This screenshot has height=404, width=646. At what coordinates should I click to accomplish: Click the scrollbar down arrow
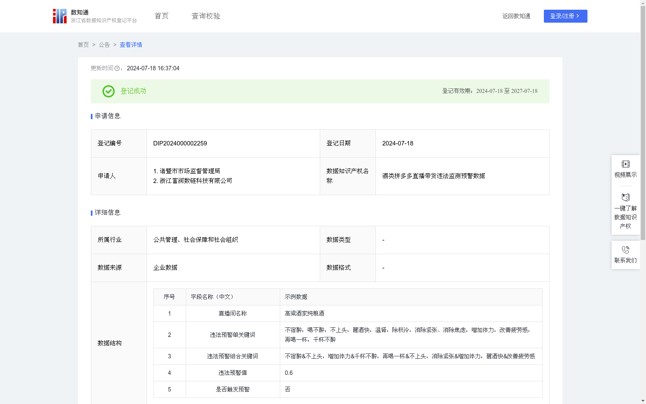coord(643,401)
